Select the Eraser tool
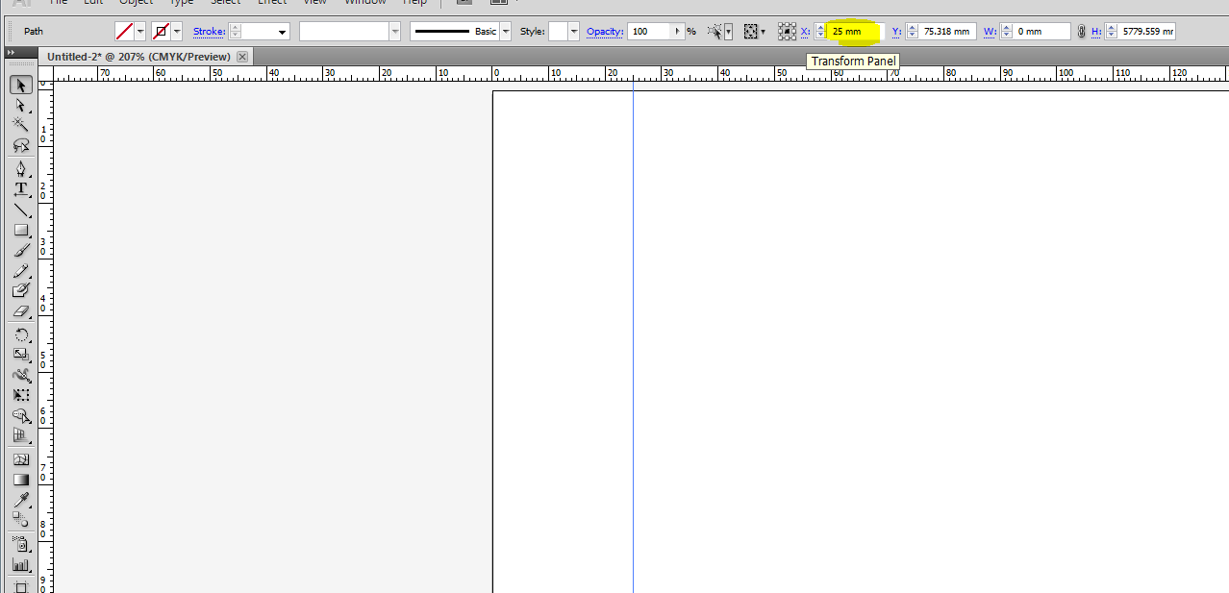 20,310
